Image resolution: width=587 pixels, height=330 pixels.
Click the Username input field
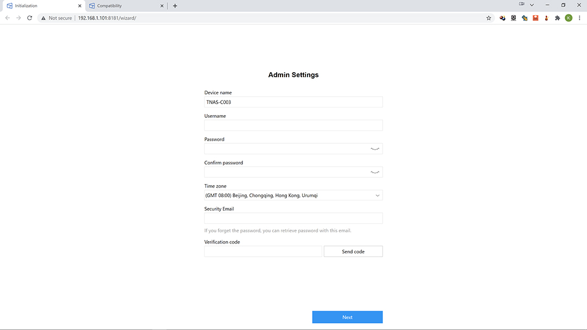[293, 125]
